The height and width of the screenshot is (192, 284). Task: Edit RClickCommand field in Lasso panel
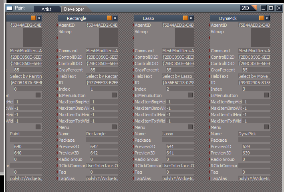click(178, 166)
